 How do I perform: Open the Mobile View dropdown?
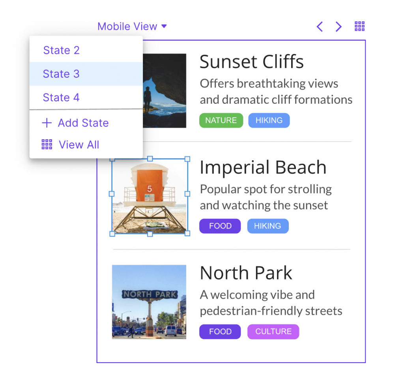coord(127,26)
